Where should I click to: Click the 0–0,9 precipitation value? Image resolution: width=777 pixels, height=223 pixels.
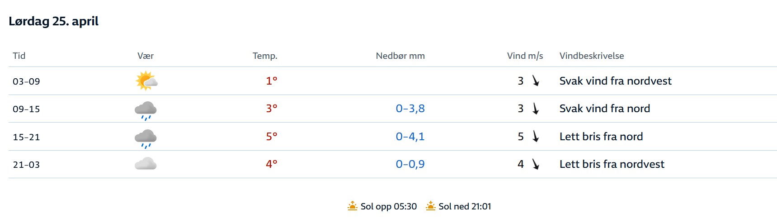(x=410, y=164)
